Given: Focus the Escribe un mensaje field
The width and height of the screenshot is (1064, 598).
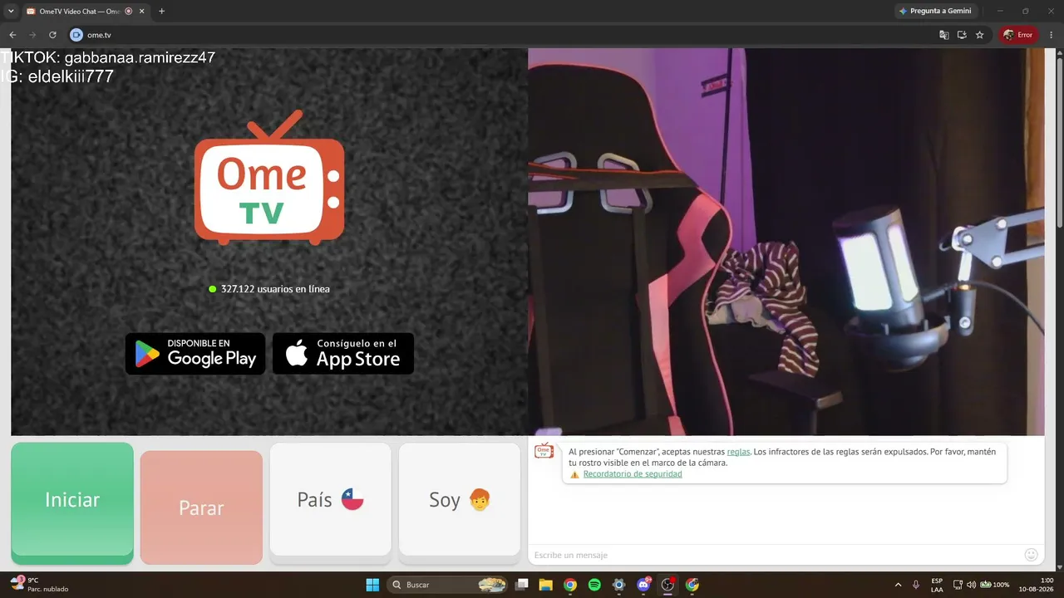Looking at the screenshot, I should pos(777,555).
